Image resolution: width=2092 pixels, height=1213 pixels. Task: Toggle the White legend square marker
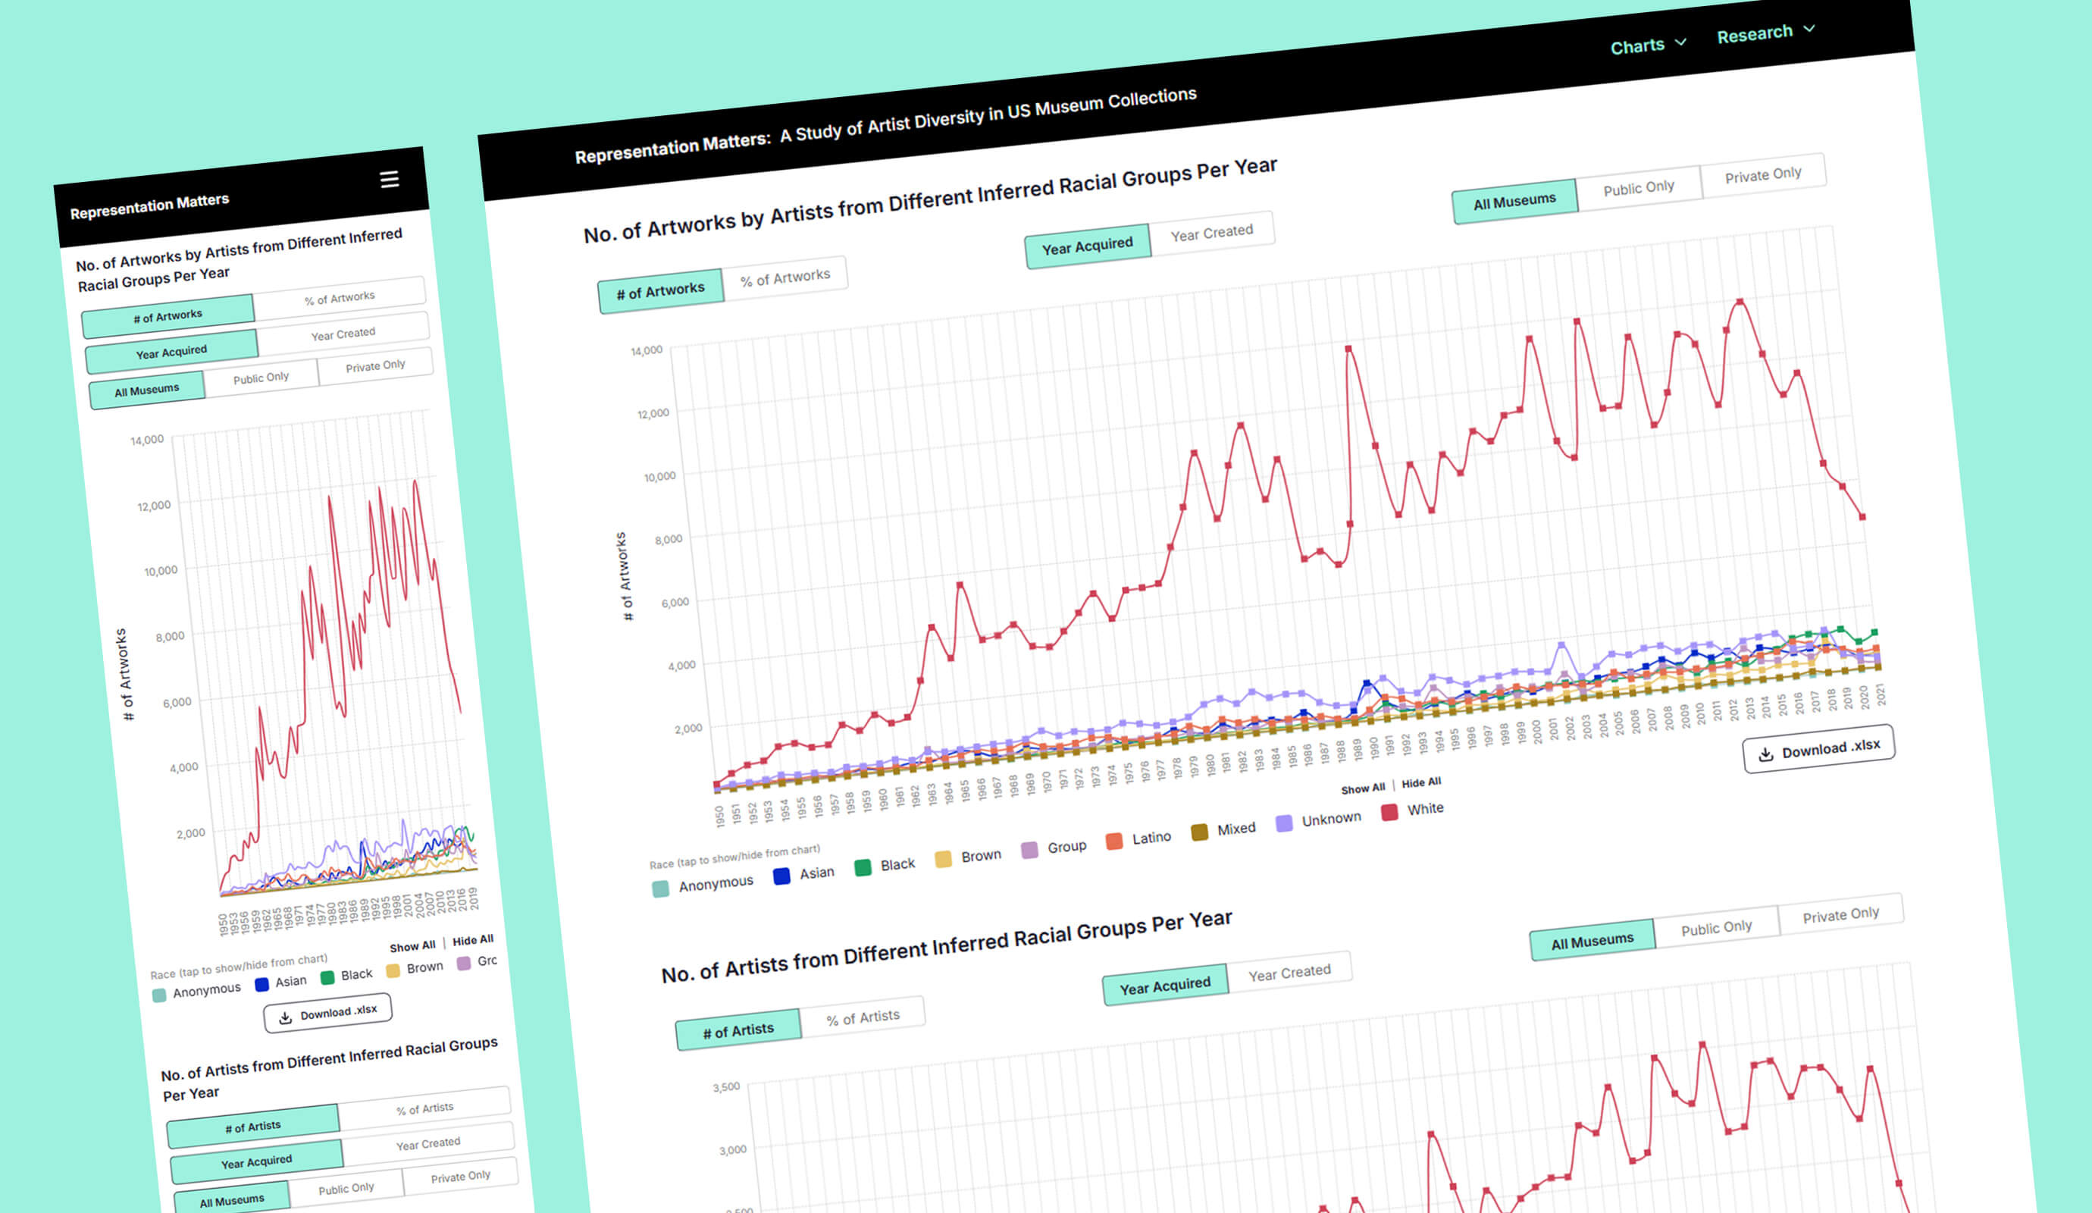tap(1389, 812)
